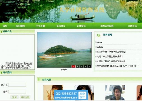Select slide 2 in image carousel
This screenshot has height=101, width=142.
[x=78, y=66]
